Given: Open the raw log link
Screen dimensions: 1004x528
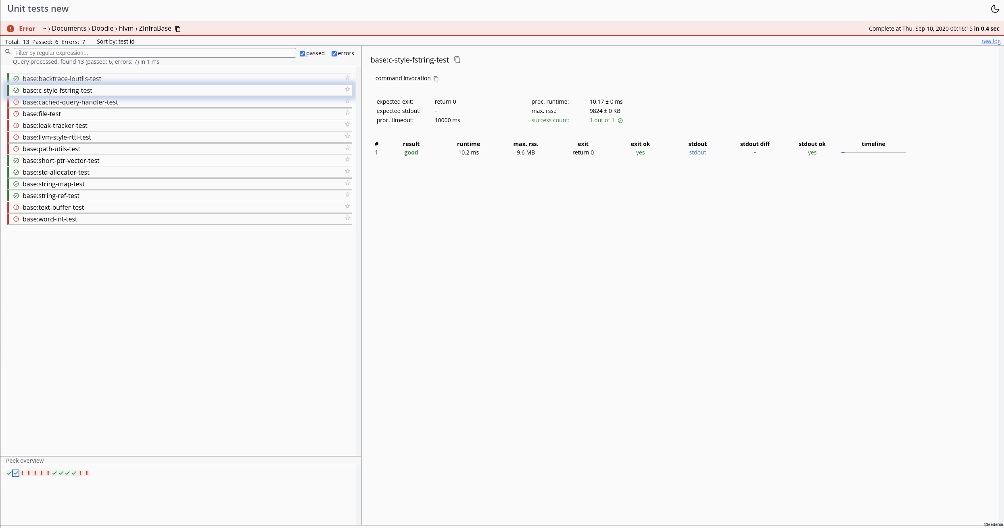Looking at the screenshot, I should click(991, 41).
